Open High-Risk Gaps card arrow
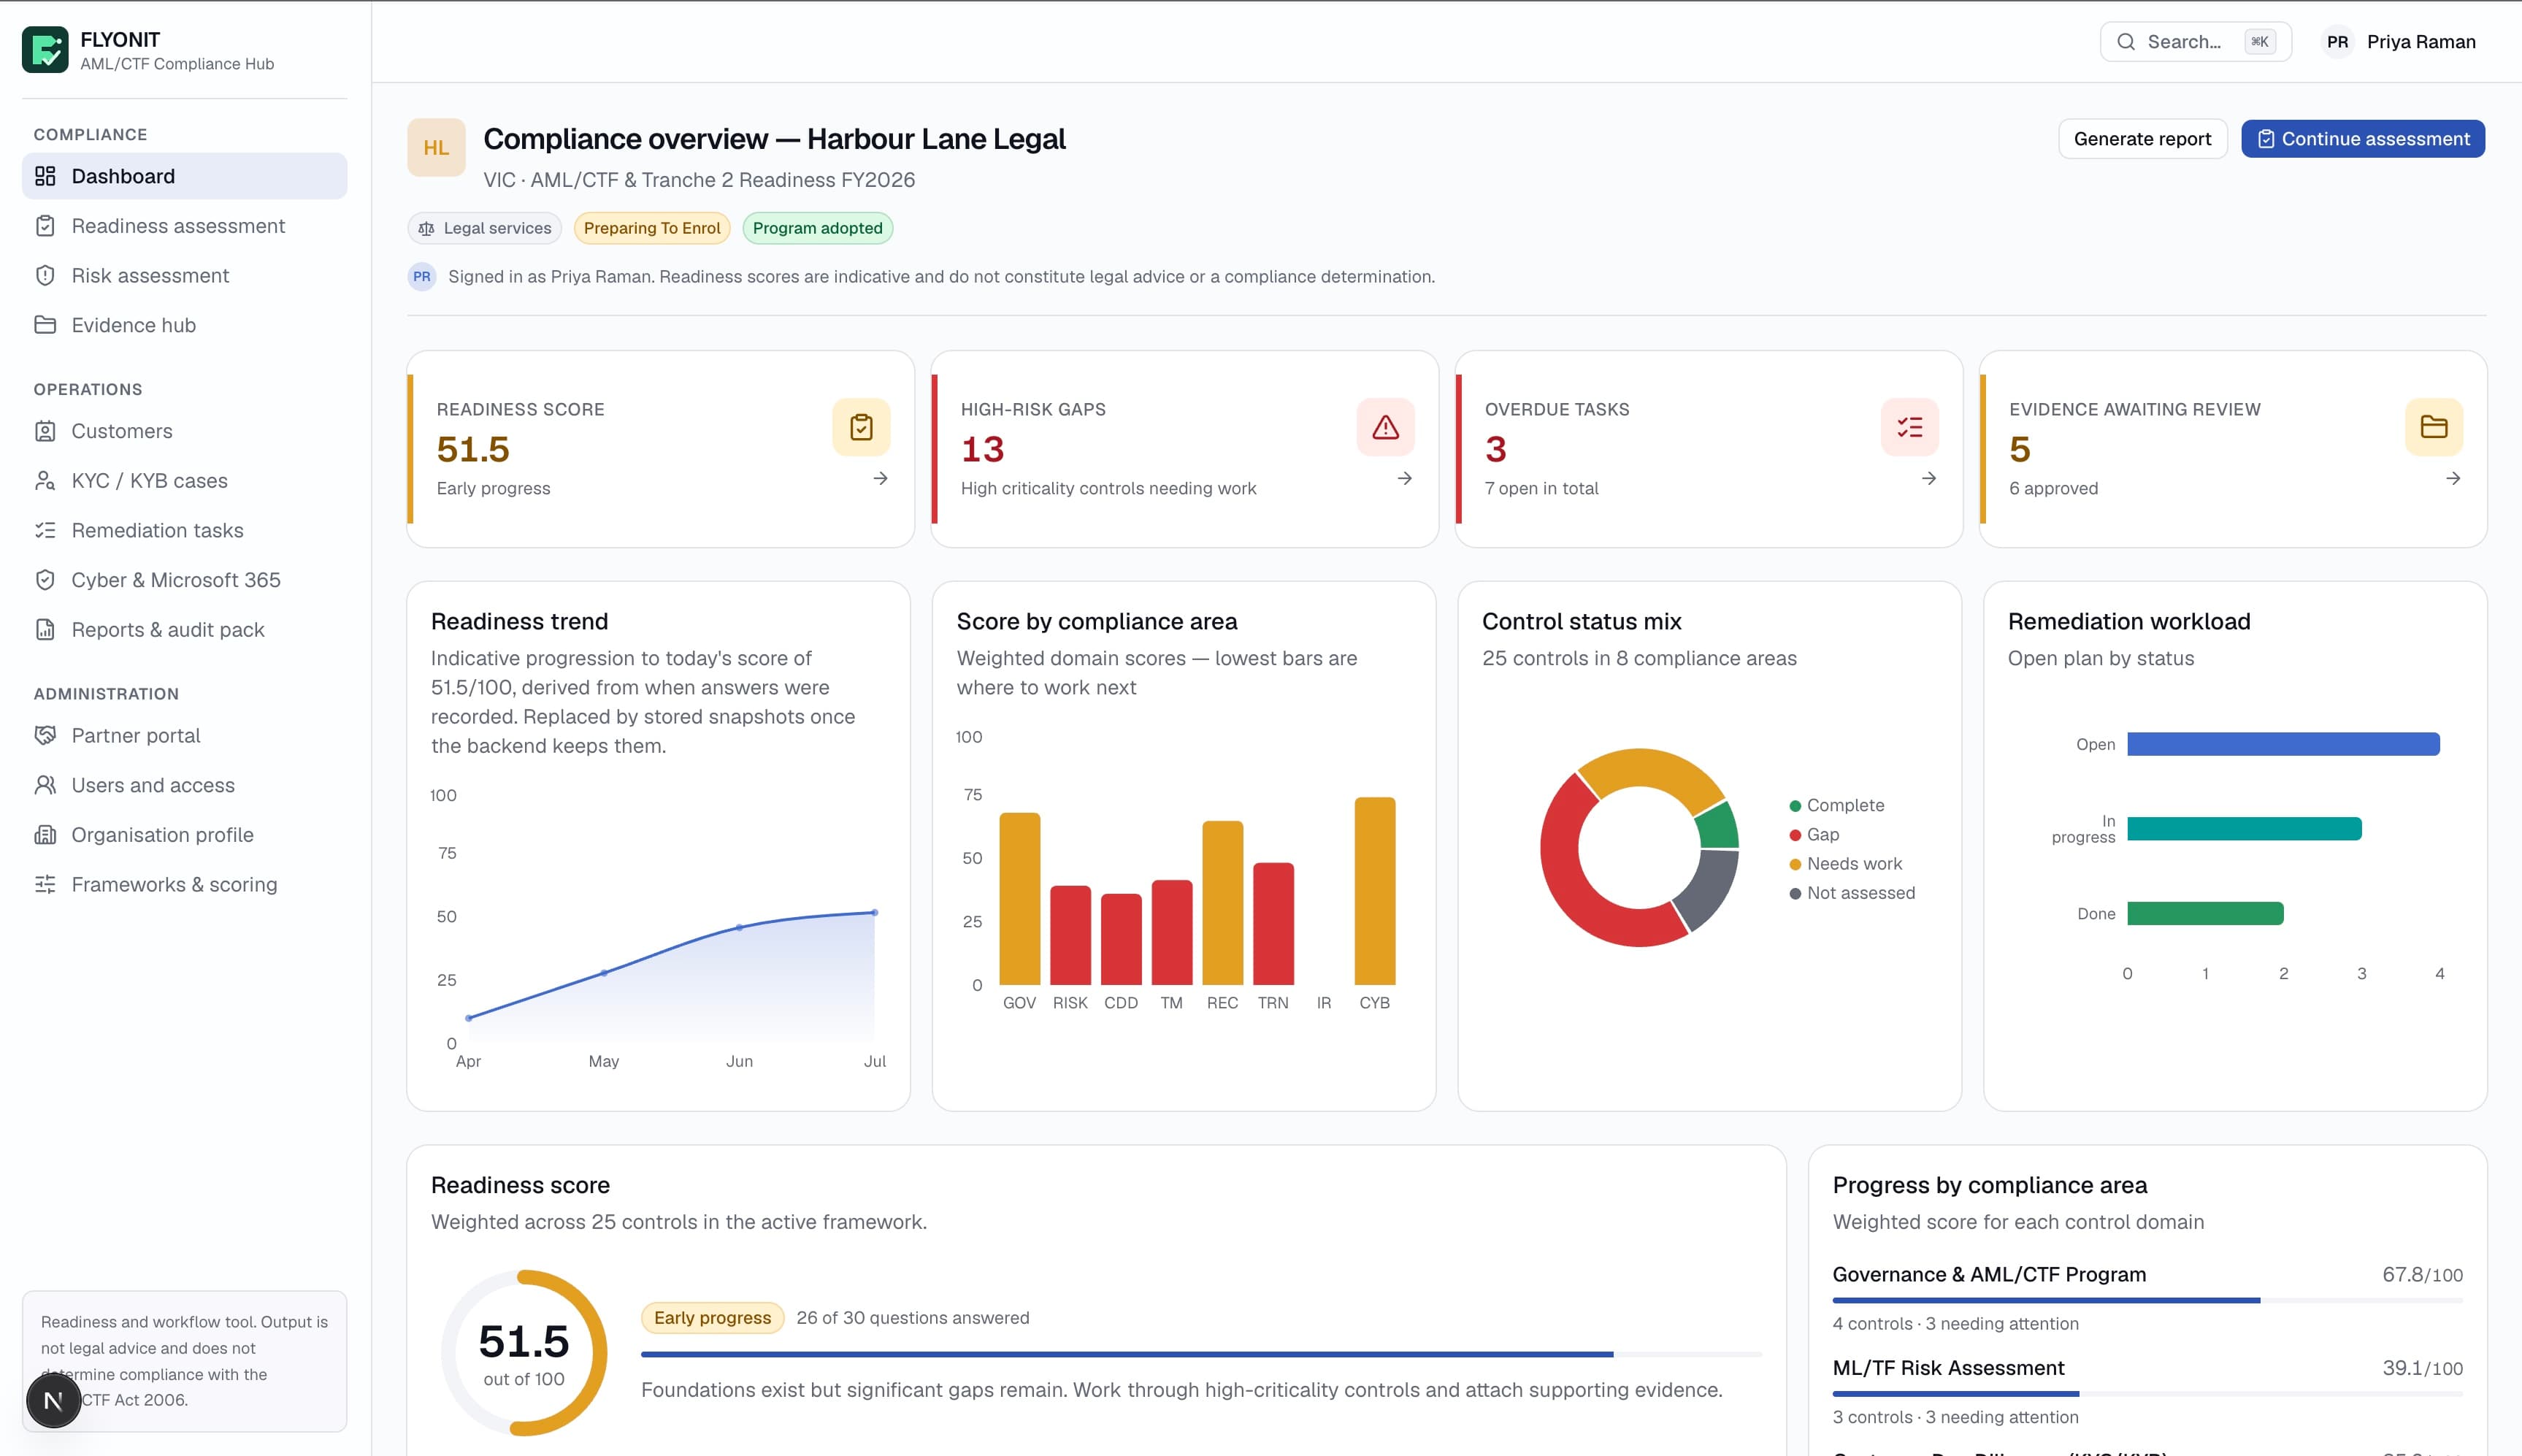This screenshot has height=1456, width=2522. [x=1404, y=478]
